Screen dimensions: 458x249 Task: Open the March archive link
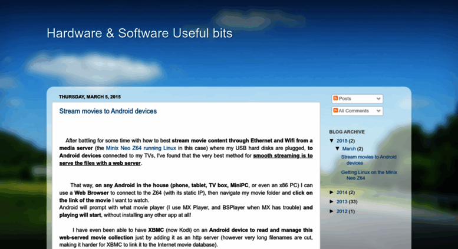point(349,149)
